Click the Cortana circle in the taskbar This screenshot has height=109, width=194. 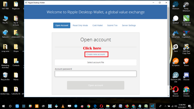(10, 106)
